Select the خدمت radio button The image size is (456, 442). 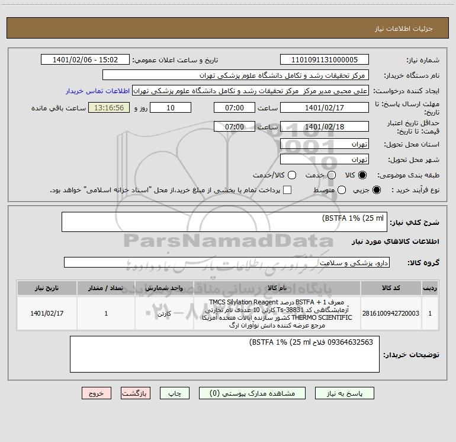pos(332,175)
